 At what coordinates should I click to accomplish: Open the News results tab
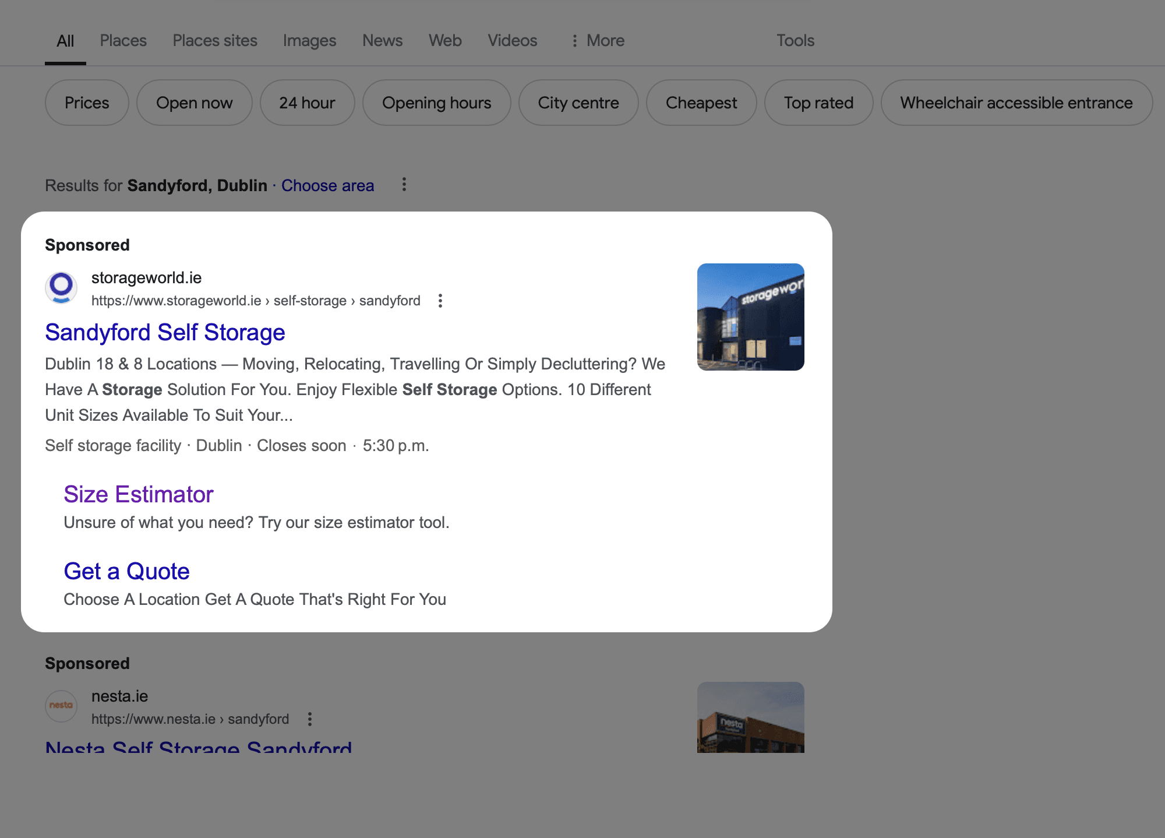tap(382, 41)
